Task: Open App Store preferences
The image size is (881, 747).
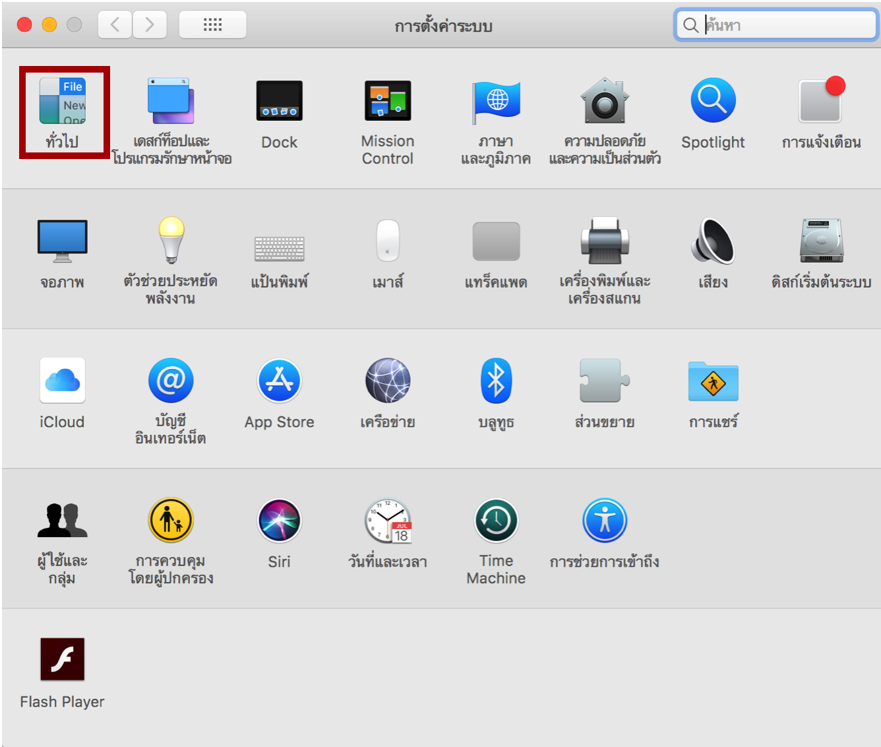Action: (x=279, y=381)
